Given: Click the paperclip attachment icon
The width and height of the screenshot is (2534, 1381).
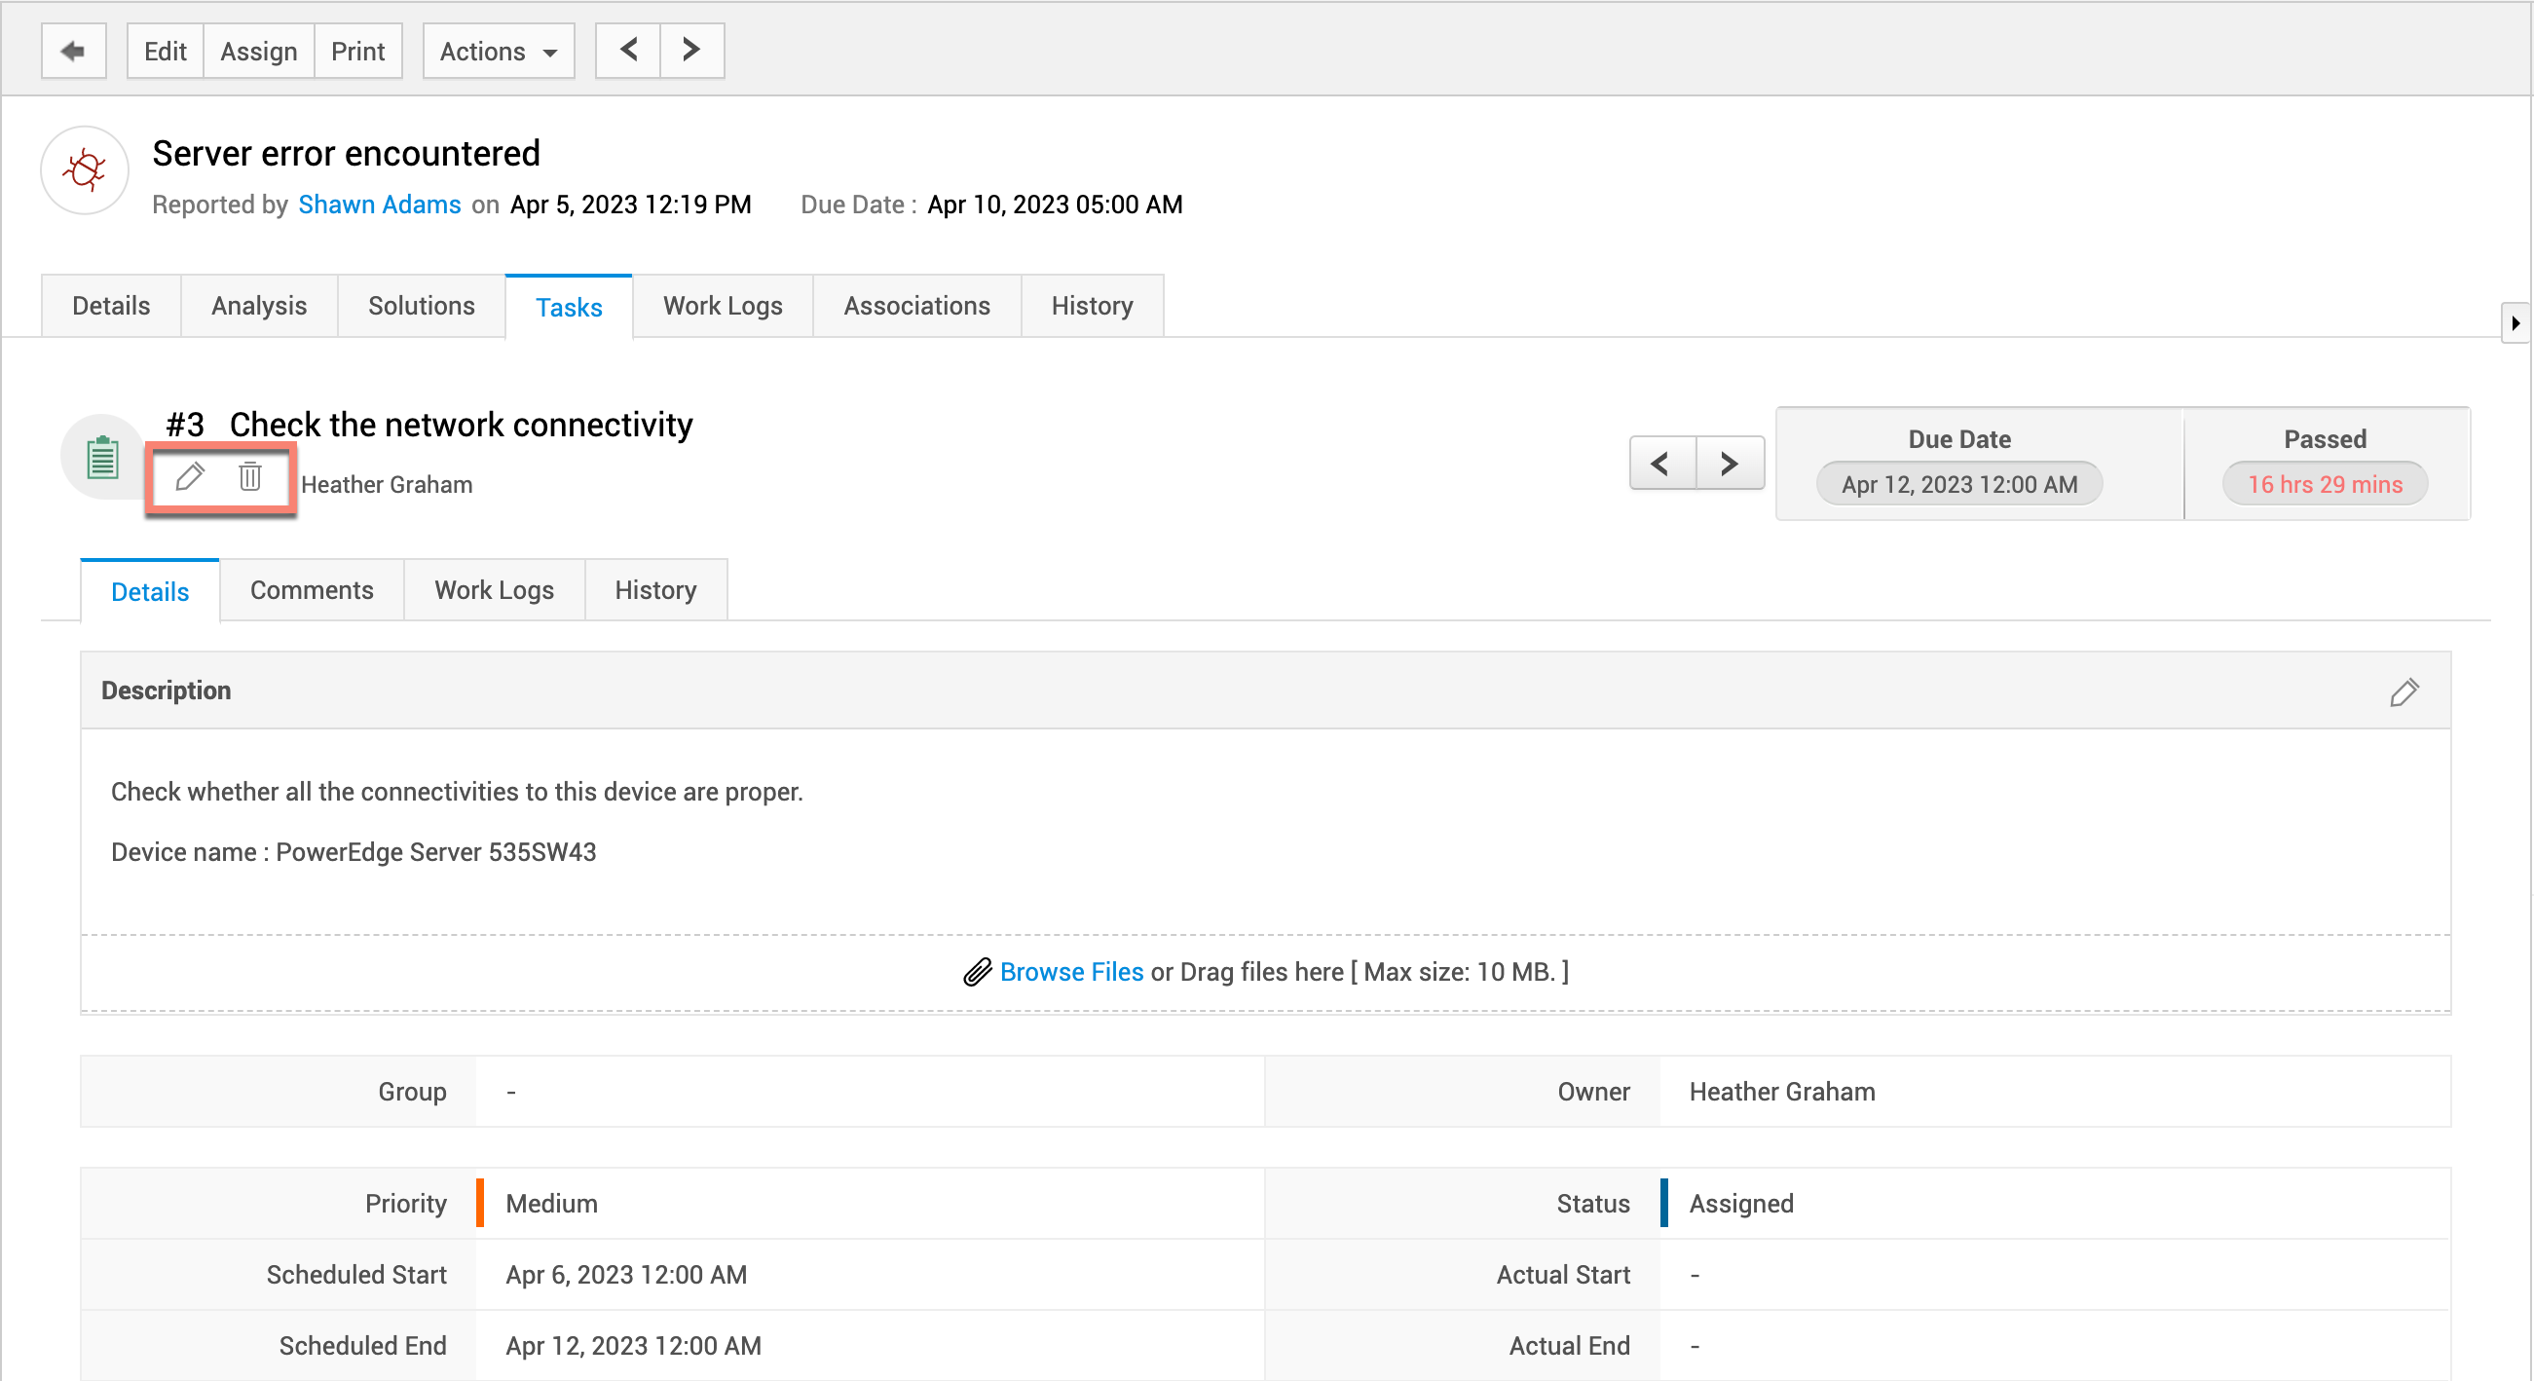Looking at the screenshot, I should pos(977,973).
